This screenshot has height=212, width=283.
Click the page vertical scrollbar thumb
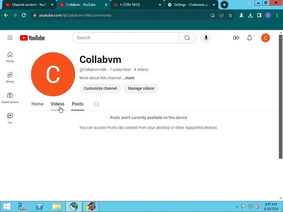(281, 97)
